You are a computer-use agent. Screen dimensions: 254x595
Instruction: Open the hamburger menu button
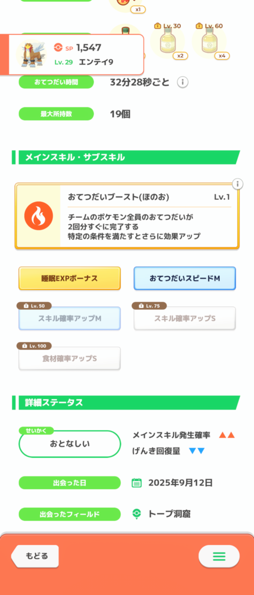pyautogui.click(x=219, y=556)
